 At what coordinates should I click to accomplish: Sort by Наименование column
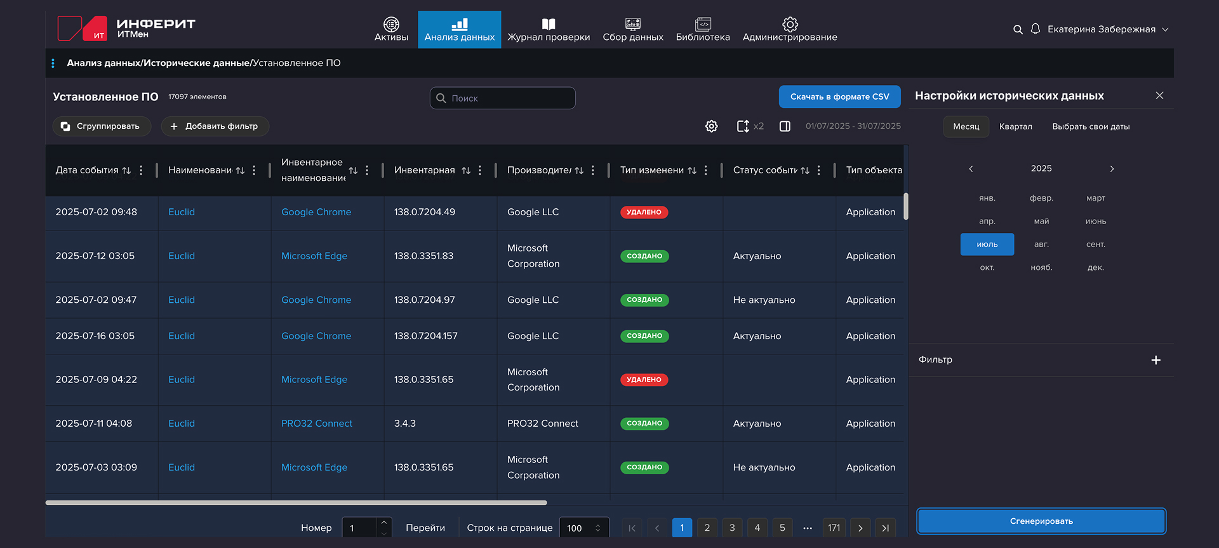pyautogui.click(x=240, y=170)
